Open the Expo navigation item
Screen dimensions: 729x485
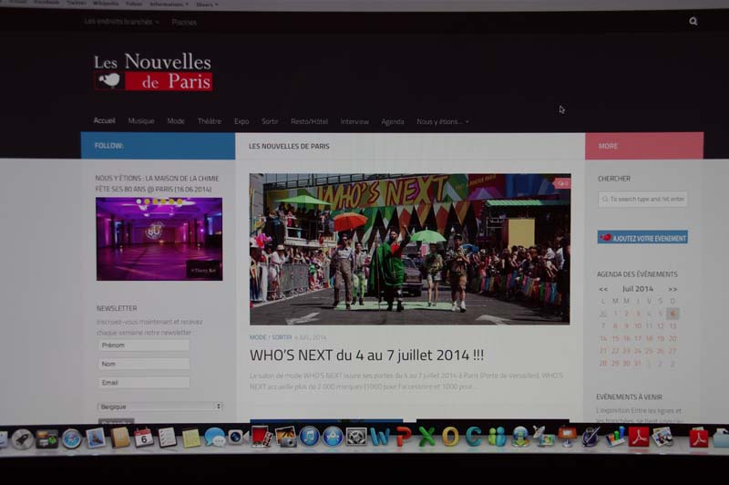[241, 121]
